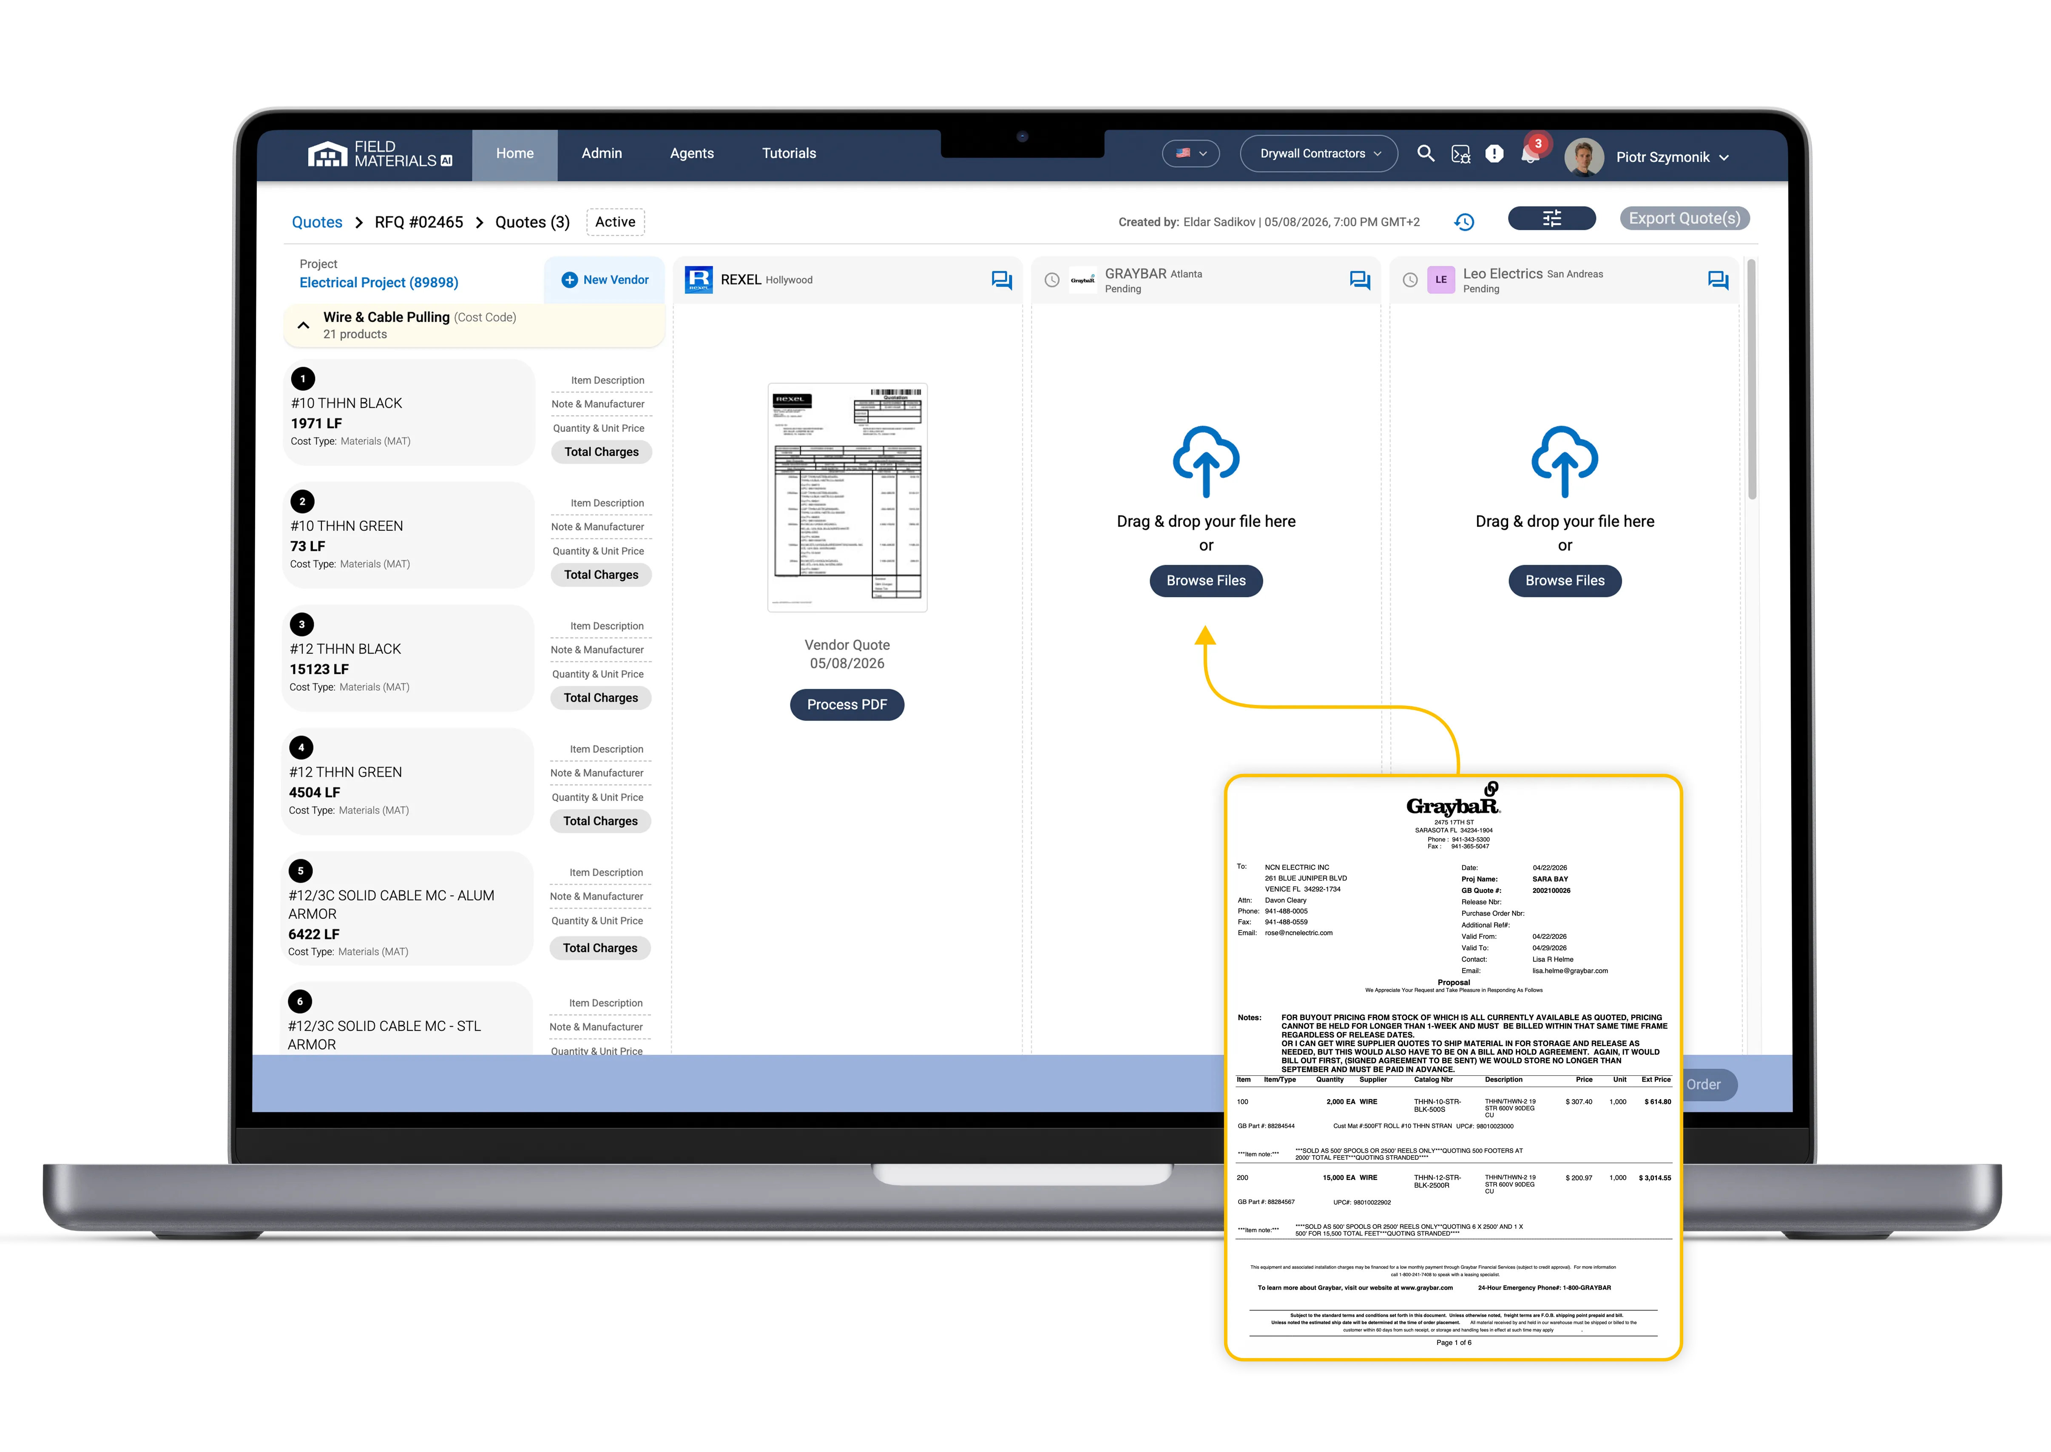Open the search magnifier icon
The image size is (2051, 1452).
coord(1425,154)
